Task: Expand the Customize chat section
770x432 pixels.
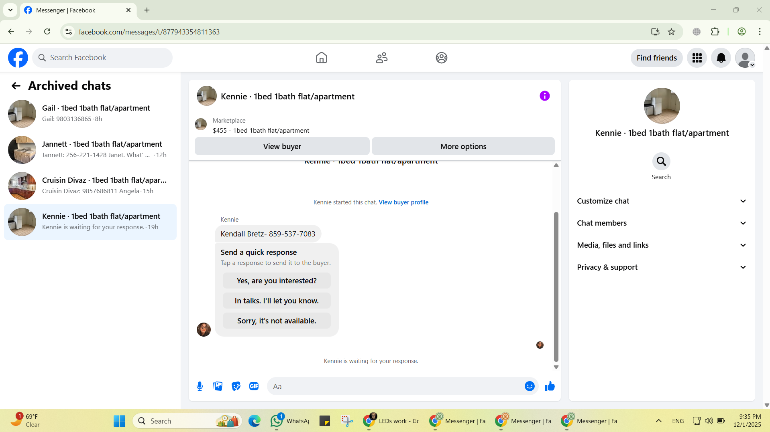Action: click(662, 201)
